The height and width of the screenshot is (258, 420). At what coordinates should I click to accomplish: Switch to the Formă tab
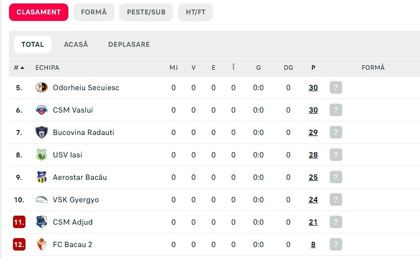pos(94,12)
